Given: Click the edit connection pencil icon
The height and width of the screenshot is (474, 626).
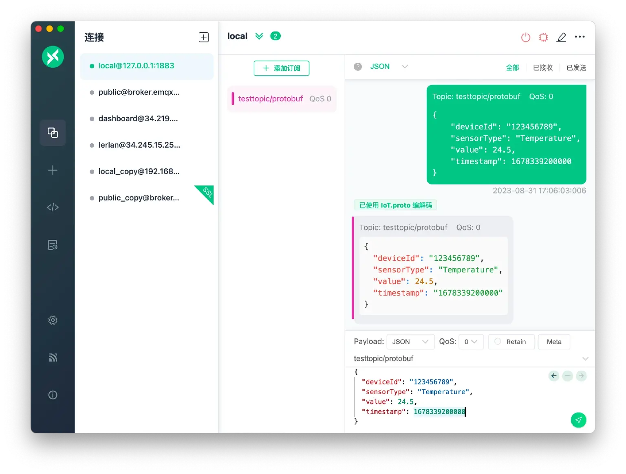Looking at the screenshot, I should pos(561,37).
